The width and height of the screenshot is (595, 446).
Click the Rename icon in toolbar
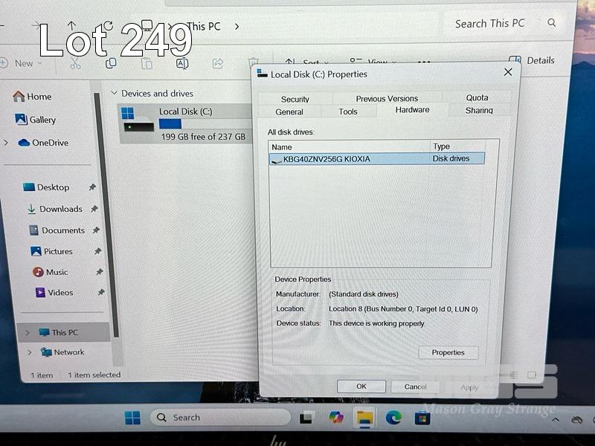[181, 64]
